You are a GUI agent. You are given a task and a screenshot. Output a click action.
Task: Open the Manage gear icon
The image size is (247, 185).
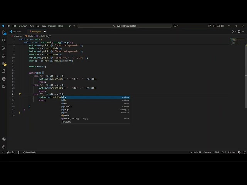pos(4,147)
